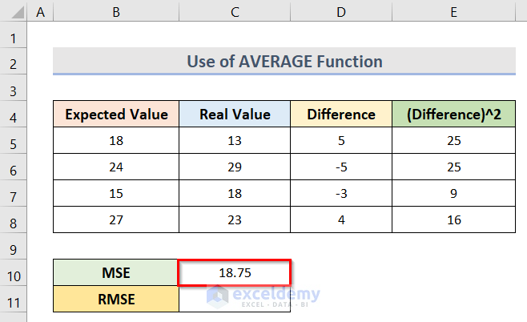The height and width of the screenshot is (322, 527).
Task: Select the Difference header cell
Action: click(340, 114)
